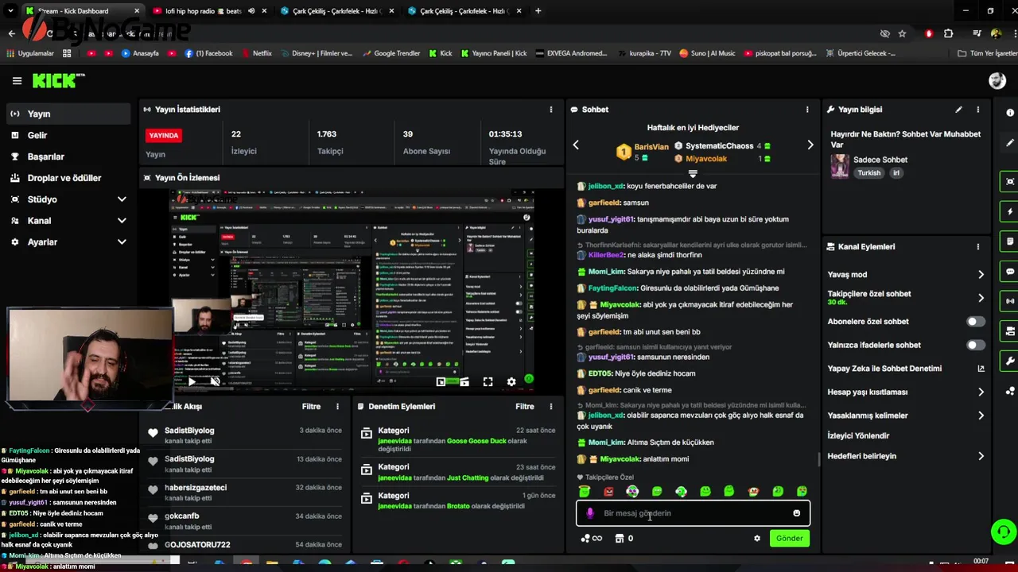Open the Yavaş mod settings
1018x572 pixels.
tap(906, 274)
